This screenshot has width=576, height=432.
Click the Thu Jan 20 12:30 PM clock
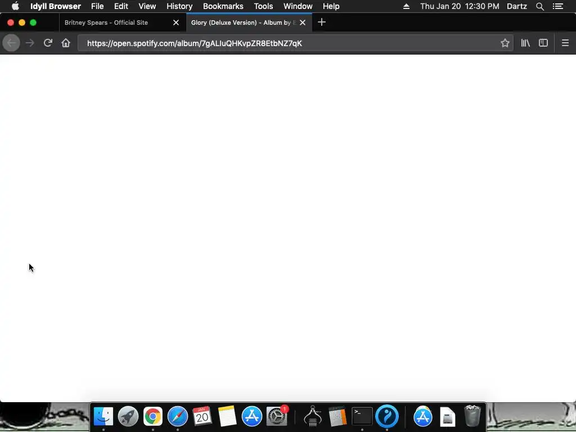tap(460, 6)
